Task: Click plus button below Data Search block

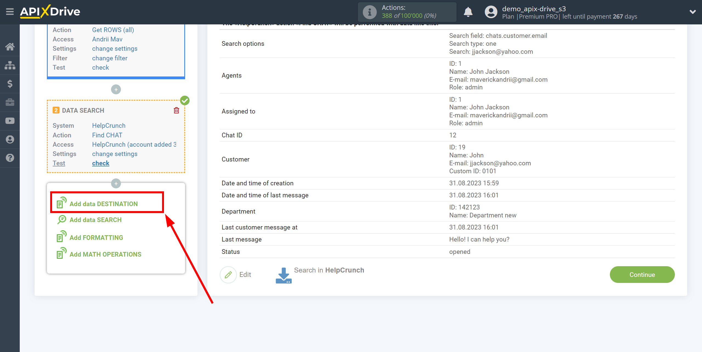Action: 116,183
